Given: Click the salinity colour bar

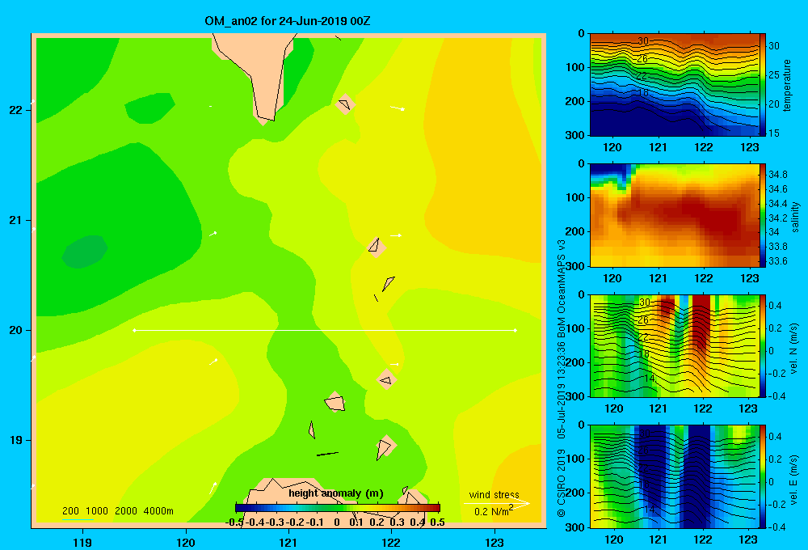Looking at the screenshot, I should click(x=763, y=215).
